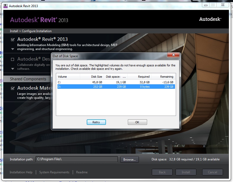Sort by Volume column header
This screenshot has height=182, width=233.
[x=68, y=77]
